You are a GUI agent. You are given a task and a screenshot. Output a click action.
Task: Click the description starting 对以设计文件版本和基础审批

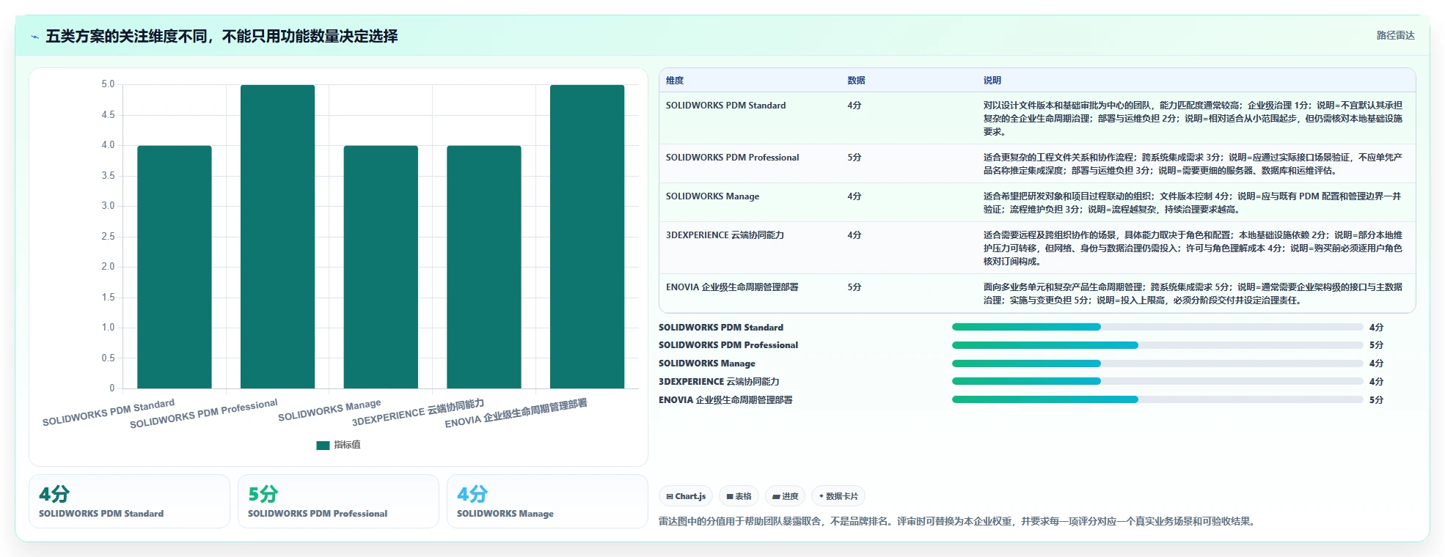1193,119
